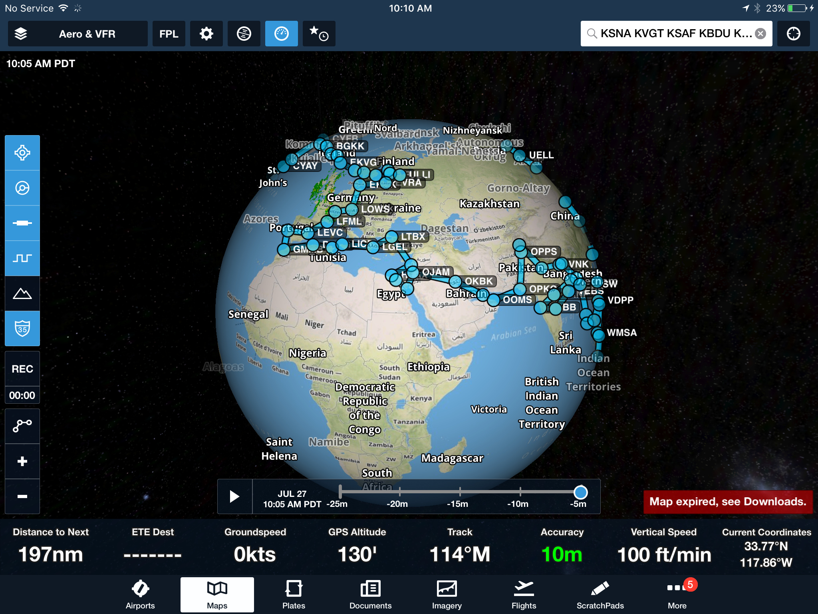
Task: Open the Aero & VFR layer dropdown
Action: [x=78, y=34]
